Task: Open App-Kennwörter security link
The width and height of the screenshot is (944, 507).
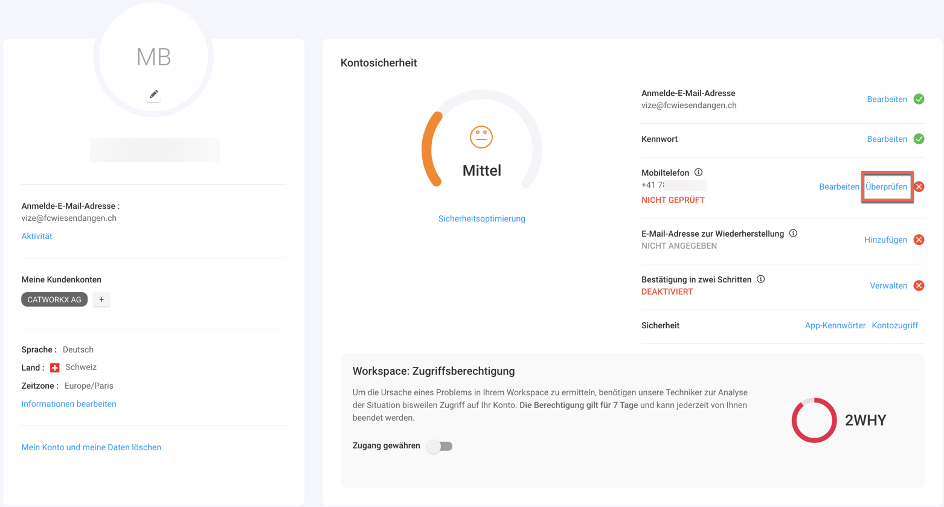Action: [835, 325]
